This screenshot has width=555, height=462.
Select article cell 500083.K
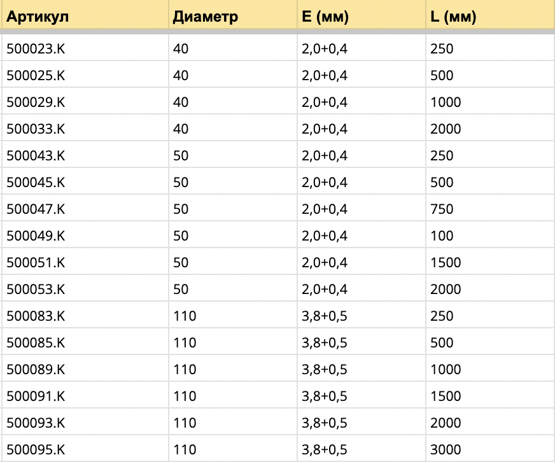(x=36, y=316)
